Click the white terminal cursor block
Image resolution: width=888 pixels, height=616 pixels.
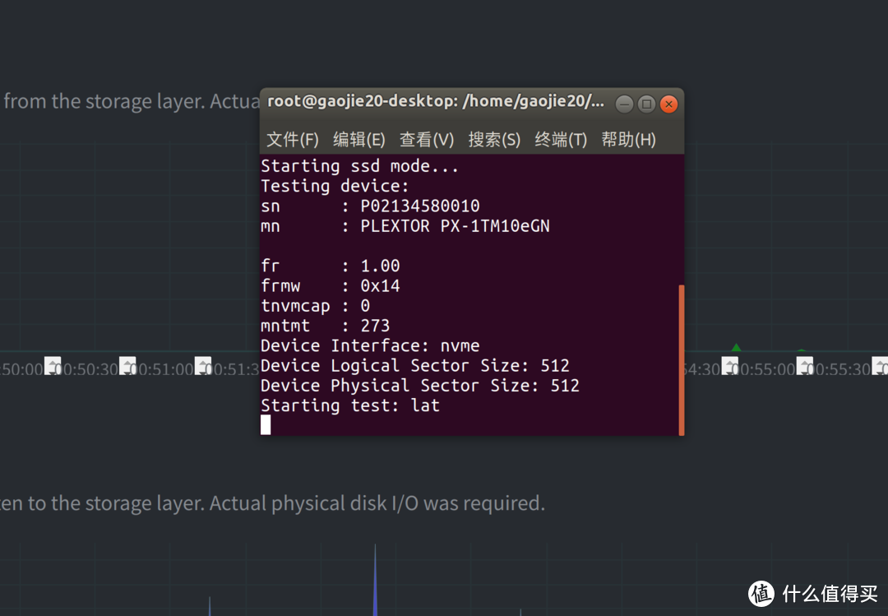266,425
